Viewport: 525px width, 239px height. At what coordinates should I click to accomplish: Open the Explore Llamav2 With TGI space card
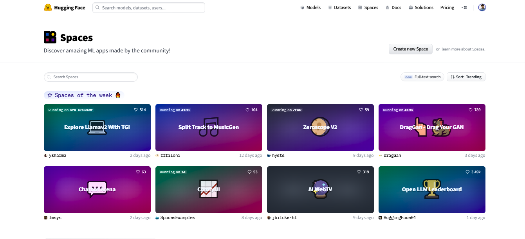[x=97, y=128]
